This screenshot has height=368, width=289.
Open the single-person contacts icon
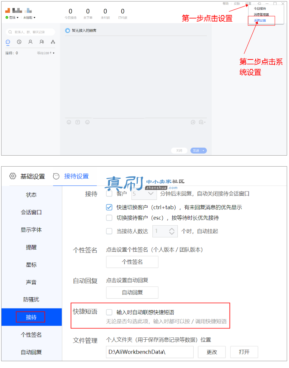(x=31, y=42)
